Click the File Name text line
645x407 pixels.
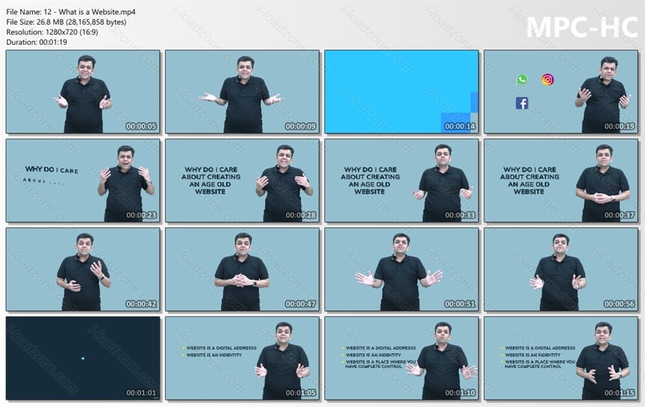point(70,12)
